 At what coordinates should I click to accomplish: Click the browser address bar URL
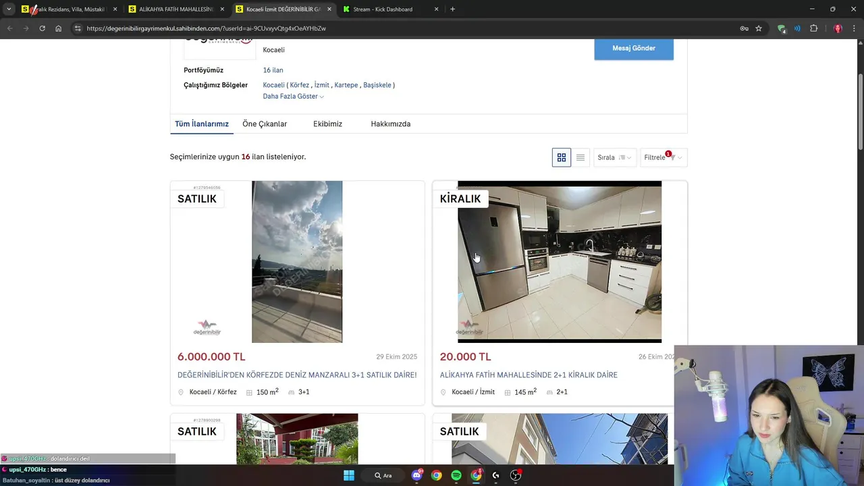pos(207,28)
